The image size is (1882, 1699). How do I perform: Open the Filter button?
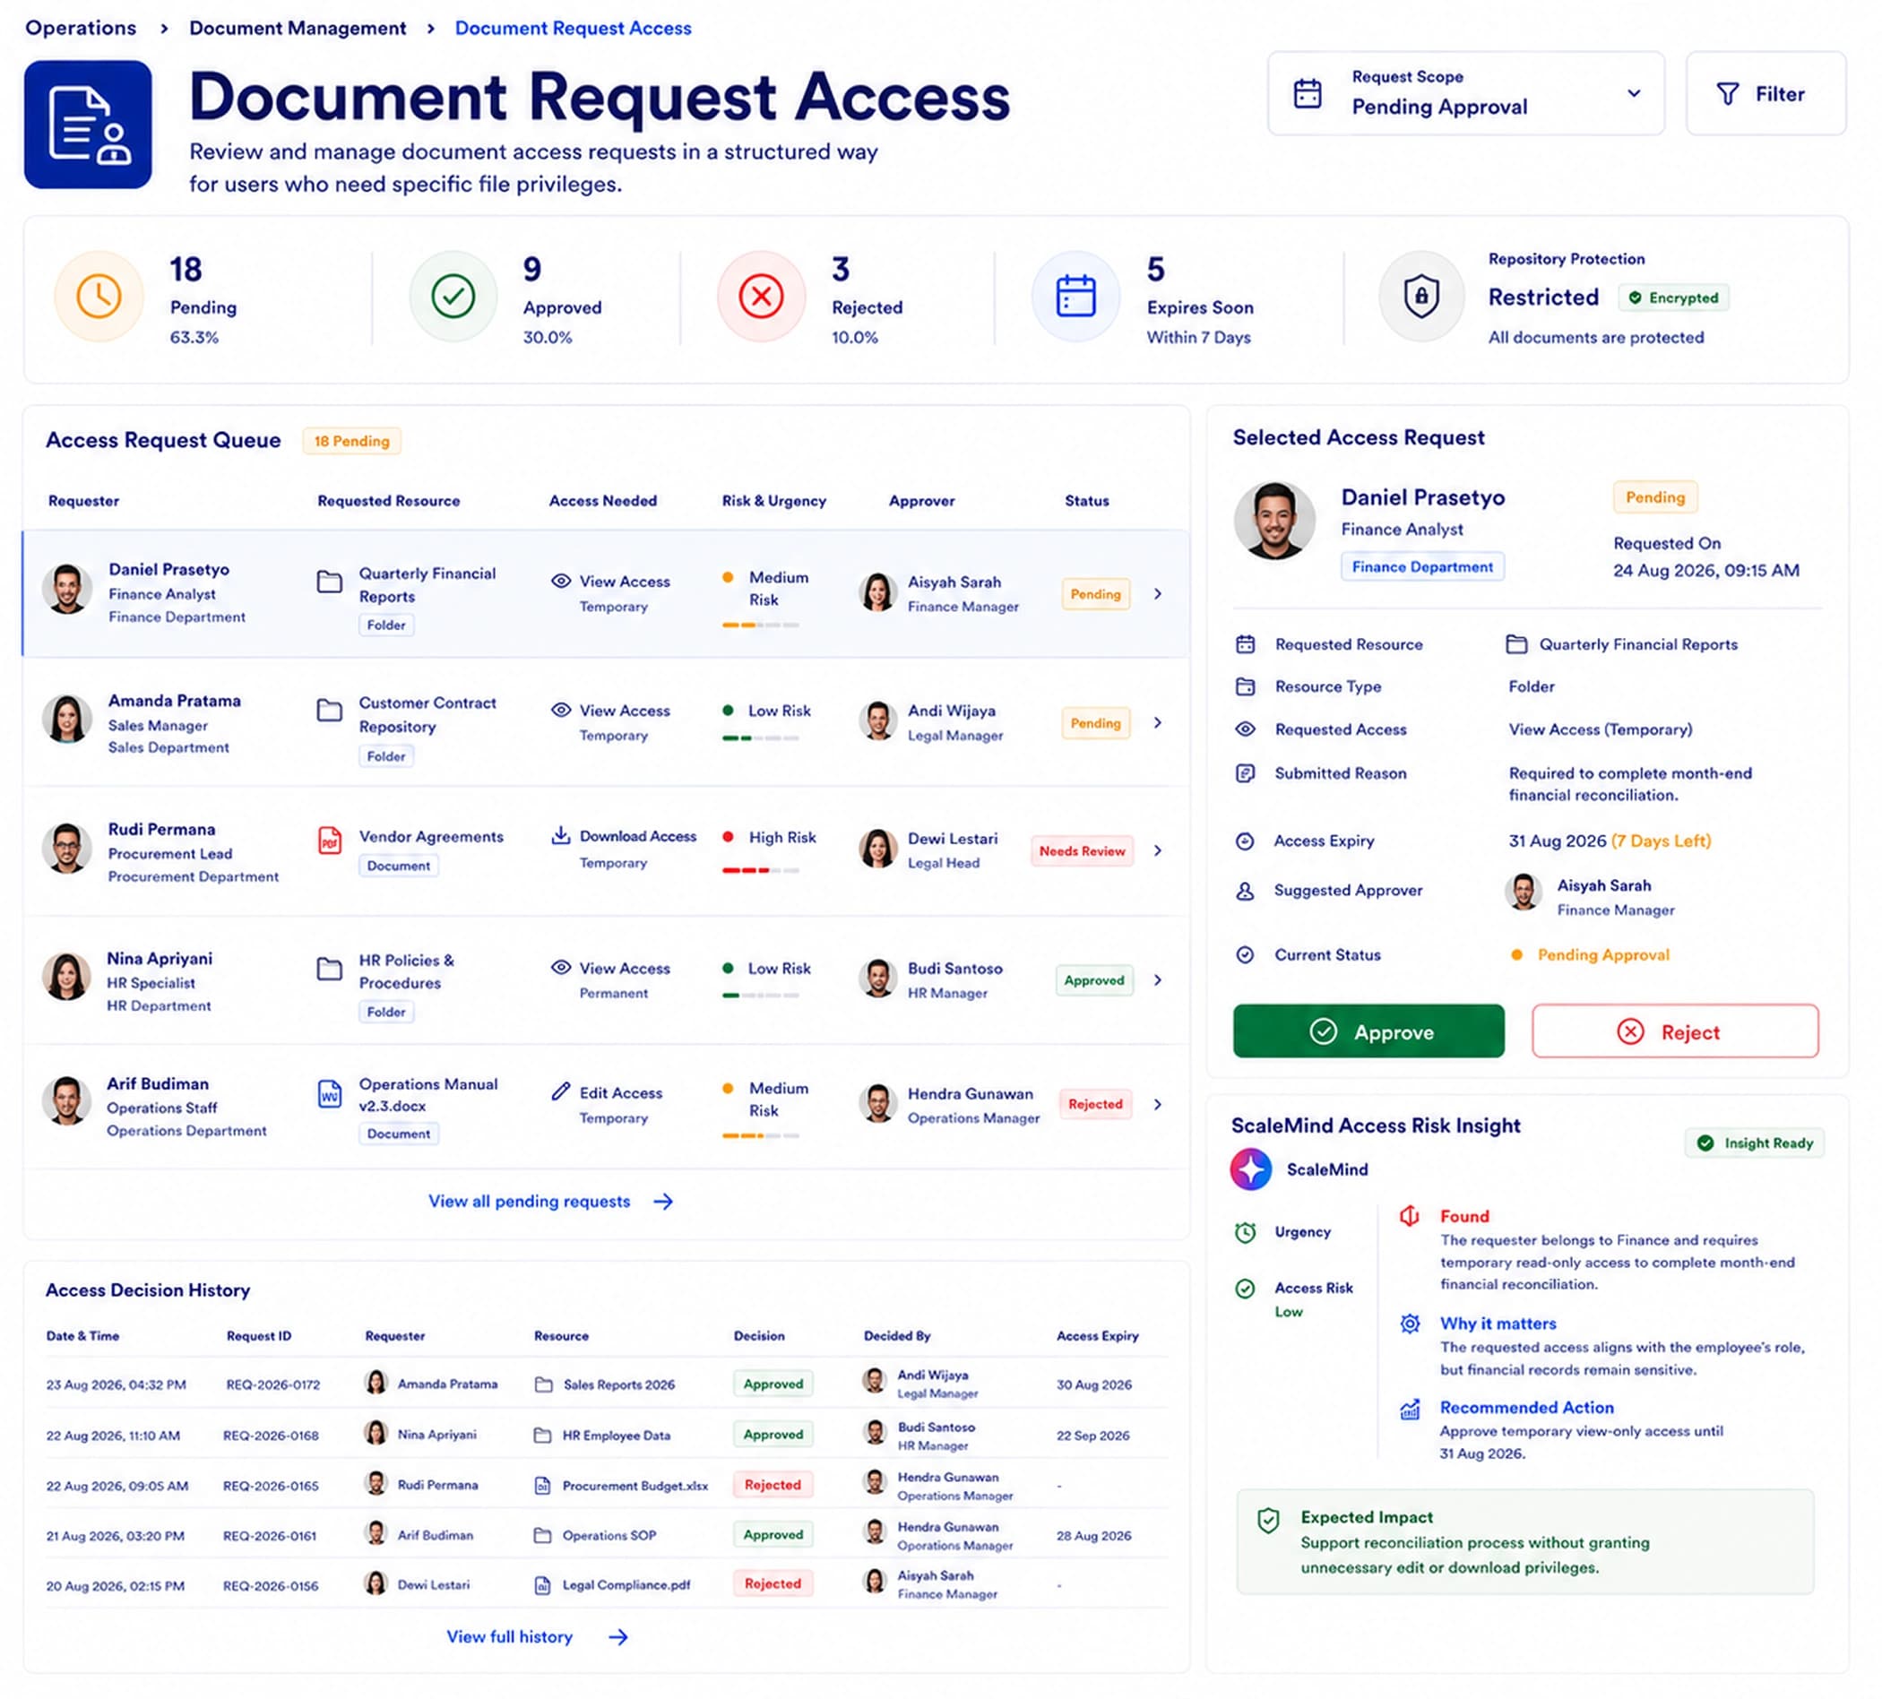1765,93
